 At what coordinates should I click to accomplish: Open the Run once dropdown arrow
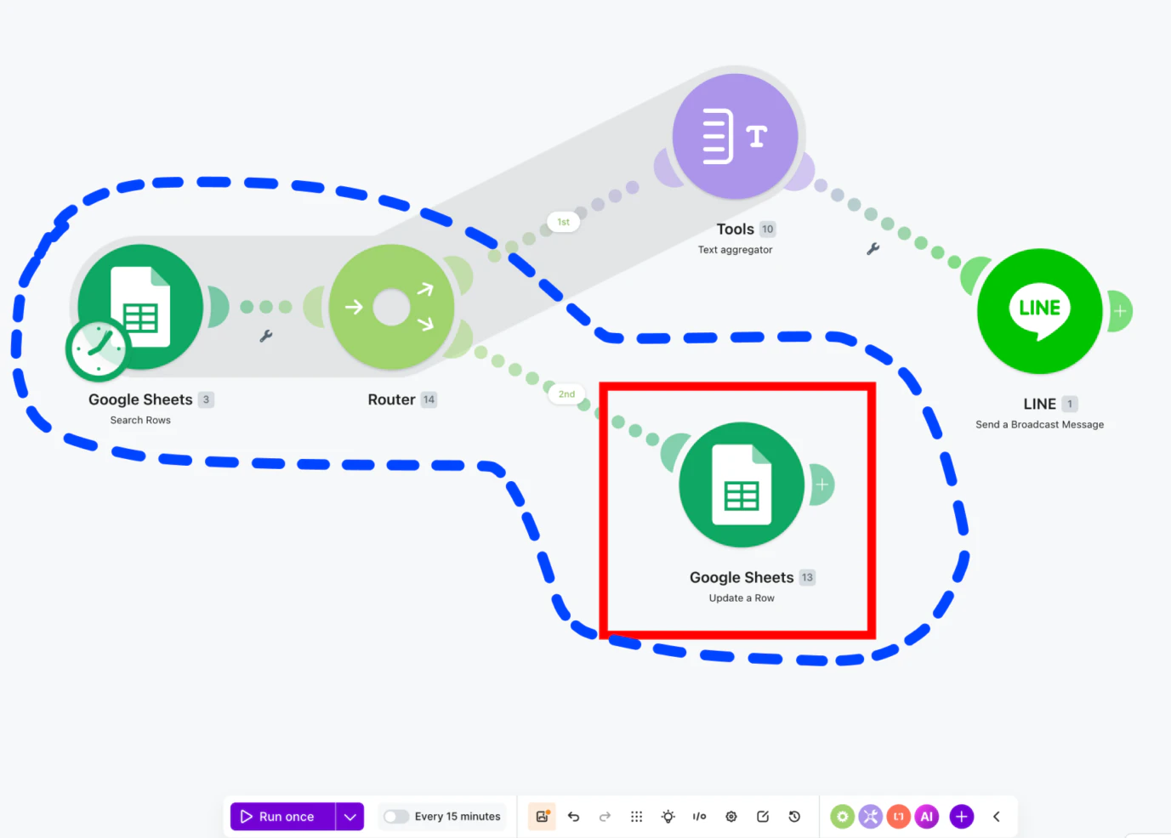[x=350, y=817]
